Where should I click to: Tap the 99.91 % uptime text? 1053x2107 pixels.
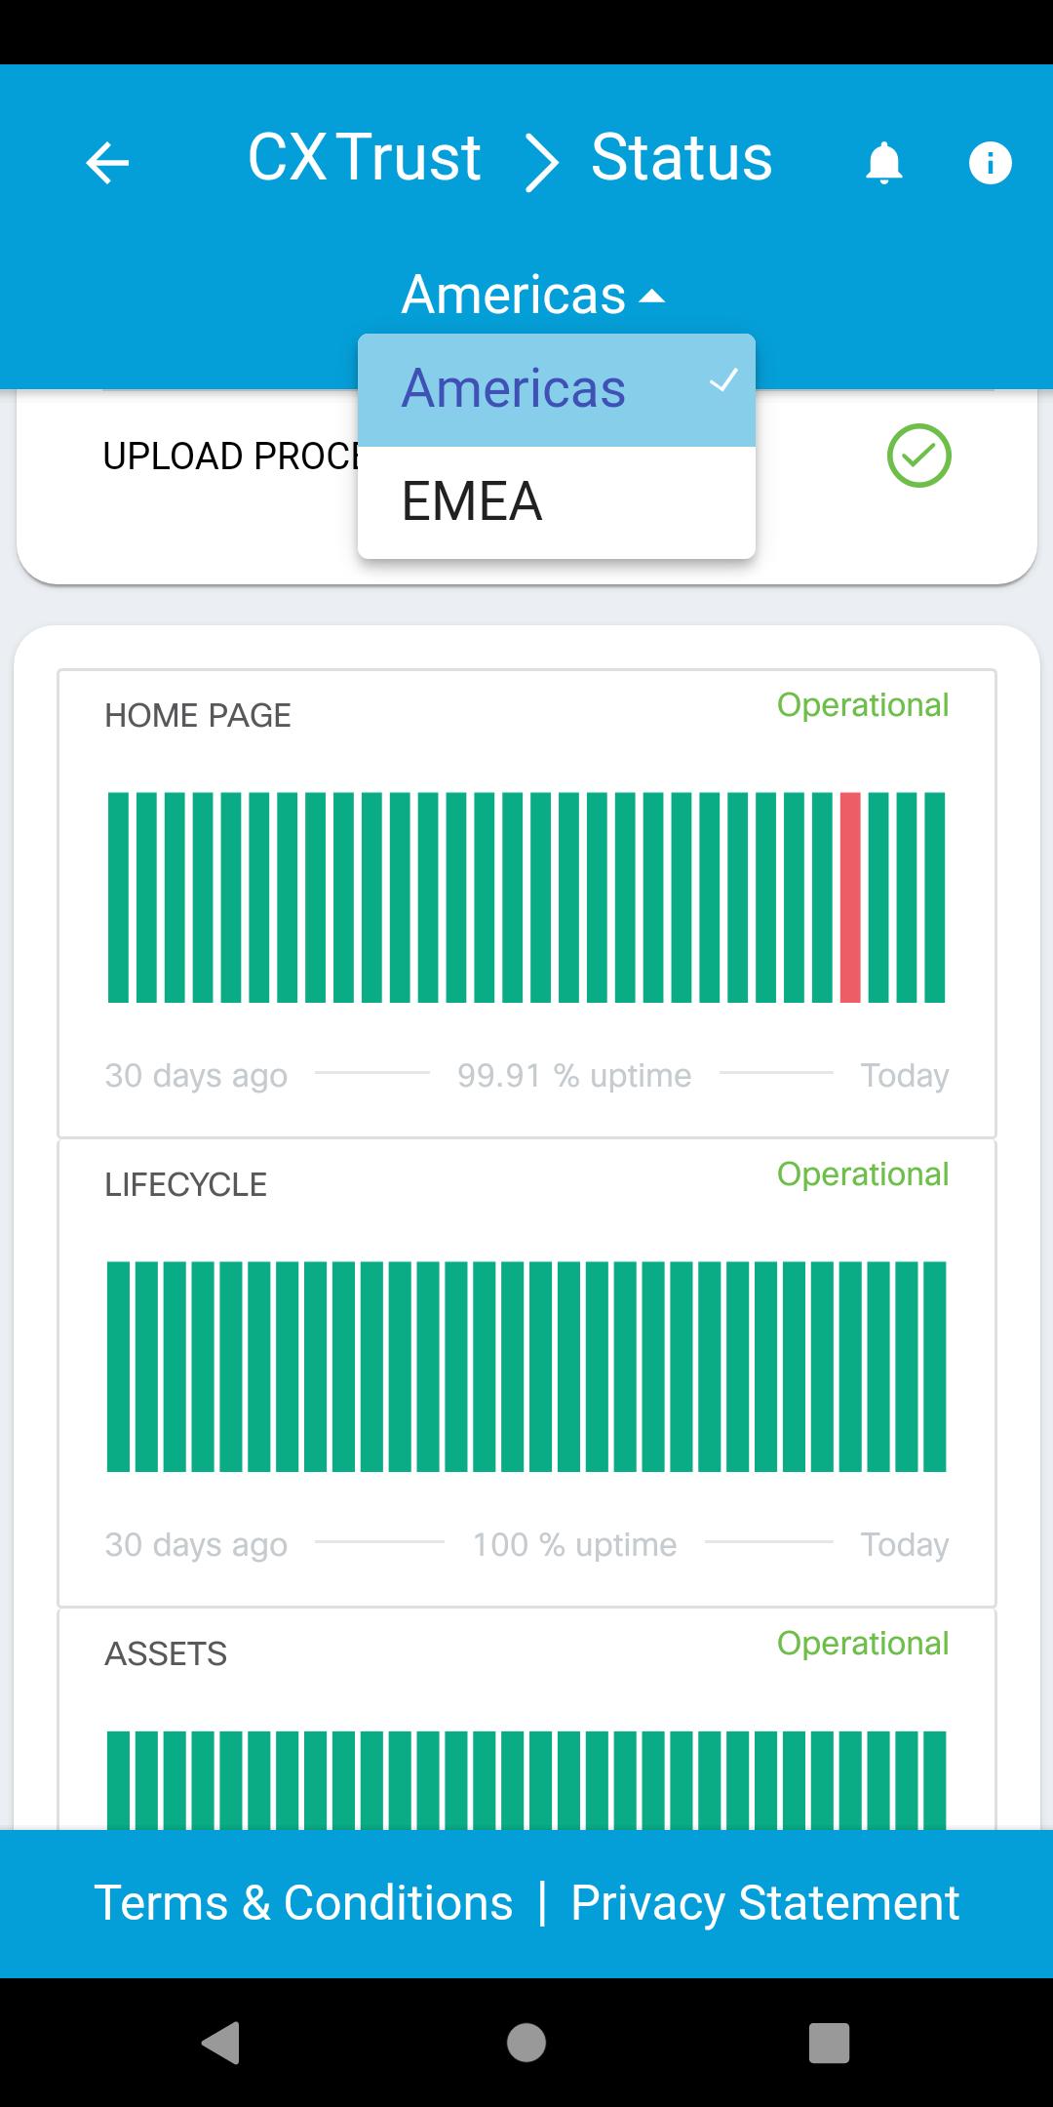[x=574, y=1075]
